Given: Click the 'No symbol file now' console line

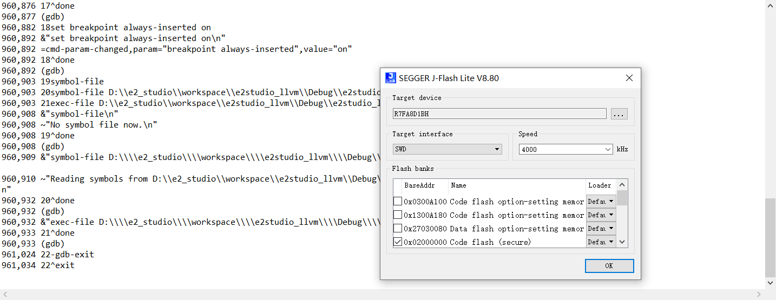Looking at the screenshot, I should [x=80, y=125].
